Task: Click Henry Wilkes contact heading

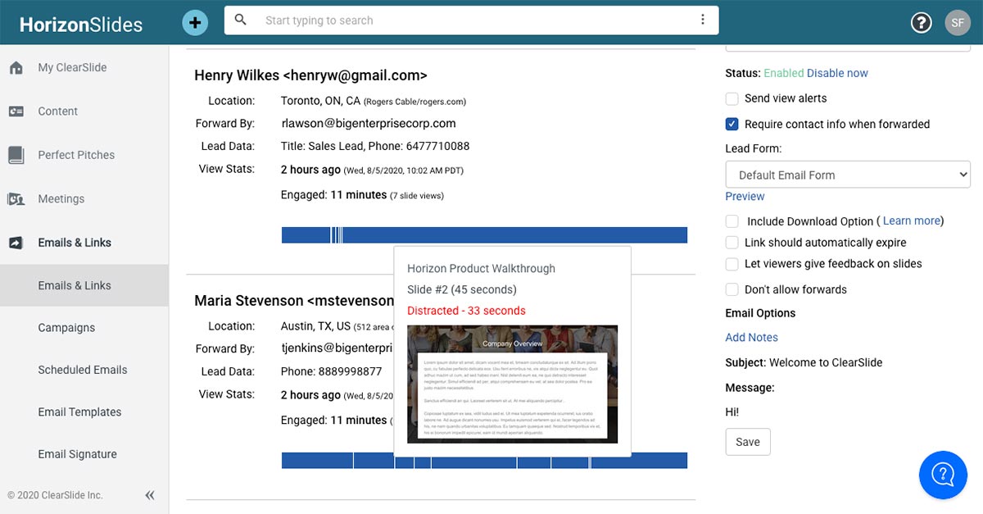Action: (x=310, y=75)
